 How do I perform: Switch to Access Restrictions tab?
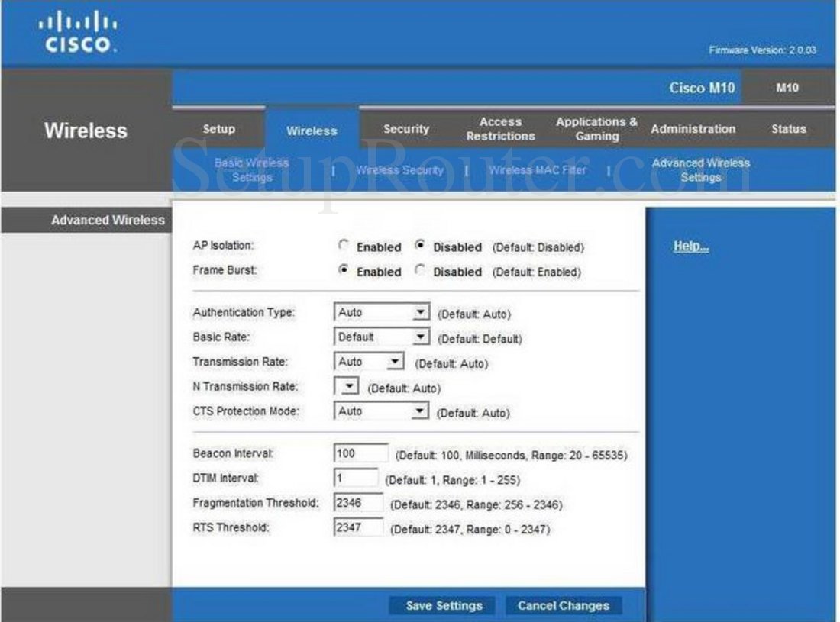tap(500, 129)
